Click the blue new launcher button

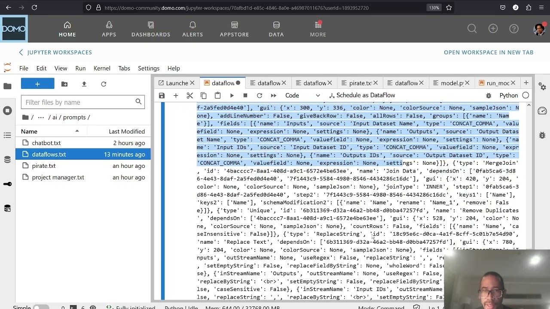coord(38,84)
